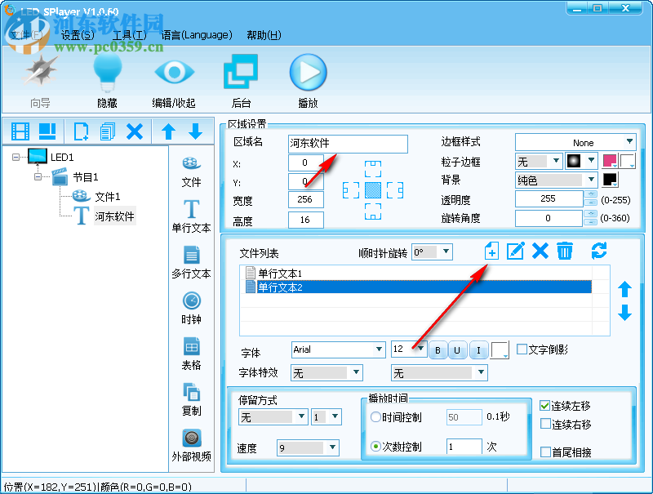The width and height of the screenshot is (653, 494).
Task: Open the 外部视频 external video tool
Action: coord(191,441)
